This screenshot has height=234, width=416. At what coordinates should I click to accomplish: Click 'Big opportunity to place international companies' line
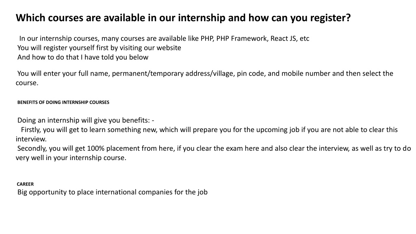(x=113, y=192)
